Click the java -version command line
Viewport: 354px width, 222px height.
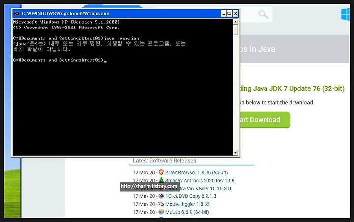click(76, 38)
